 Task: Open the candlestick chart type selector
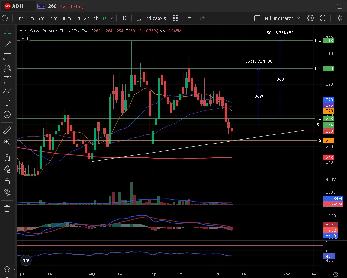pyautogui.click(x=124, y=18)
